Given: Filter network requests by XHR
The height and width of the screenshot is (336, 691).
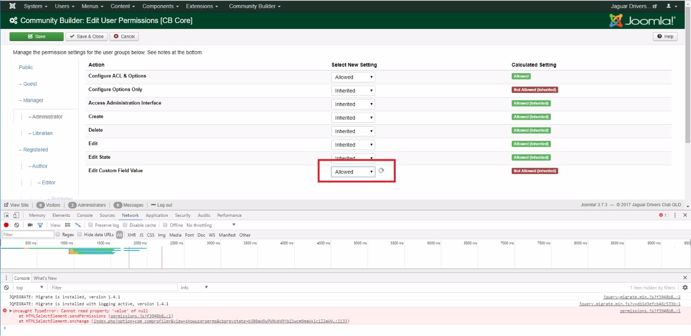Looking at the screenshot, I should click(131, 235).
